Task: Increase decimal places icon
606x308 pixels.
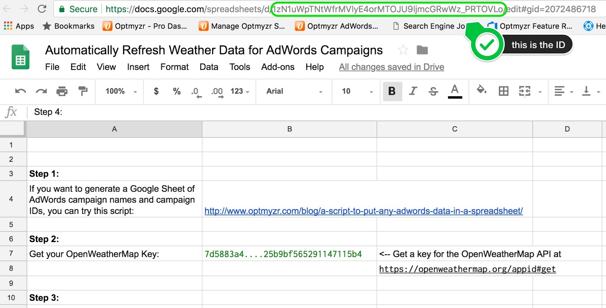Action: [217, 92]
